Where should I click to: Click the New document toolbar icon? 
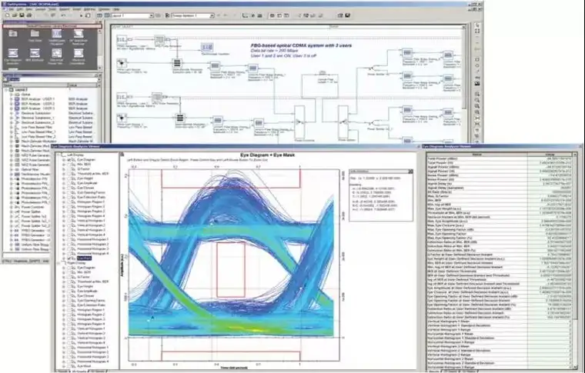pos(7,15)
